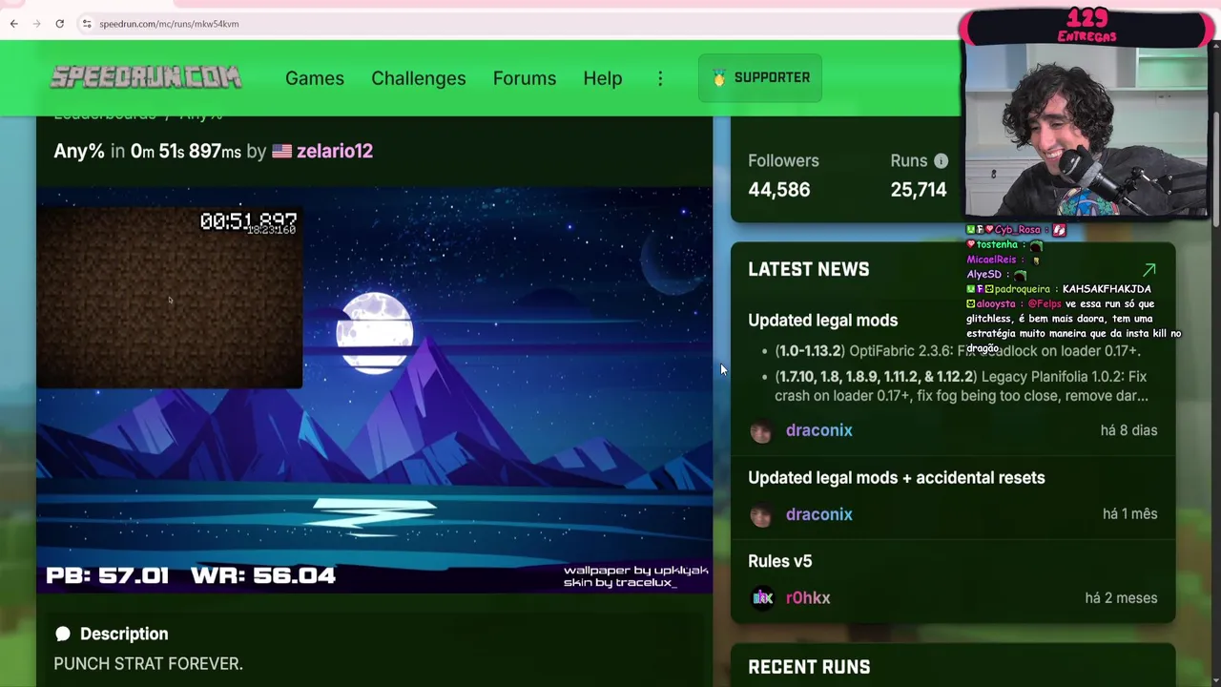1221x687 pixels.
Task: Open draconix profile dated há 8 dias
Action: [x=819, y=430]
